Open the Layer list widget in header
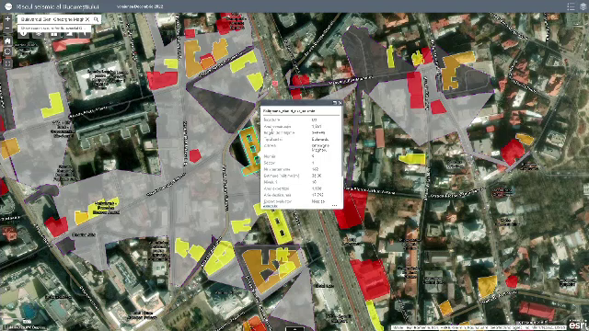 pyautogui.click(x=583, y=6)
